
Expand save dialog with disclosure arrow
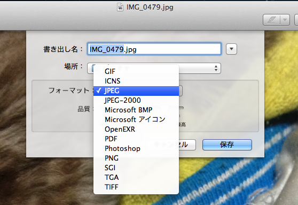(x=231, y=49)
